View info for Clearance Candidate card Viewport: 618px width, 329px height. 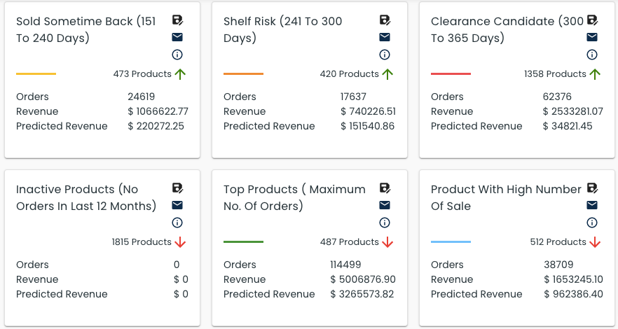(592, 55)
